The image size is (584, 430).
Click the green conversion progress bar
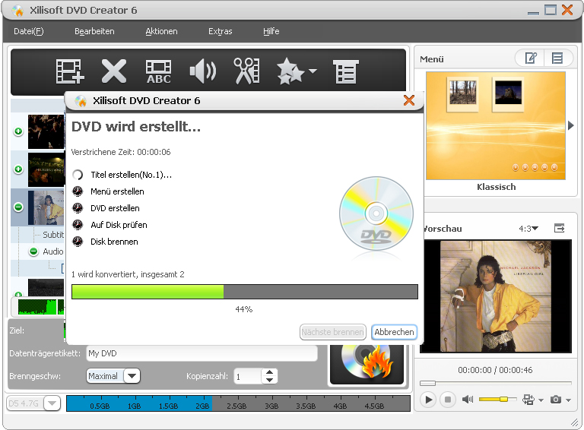pyautogui.click(x=245, y=292)
